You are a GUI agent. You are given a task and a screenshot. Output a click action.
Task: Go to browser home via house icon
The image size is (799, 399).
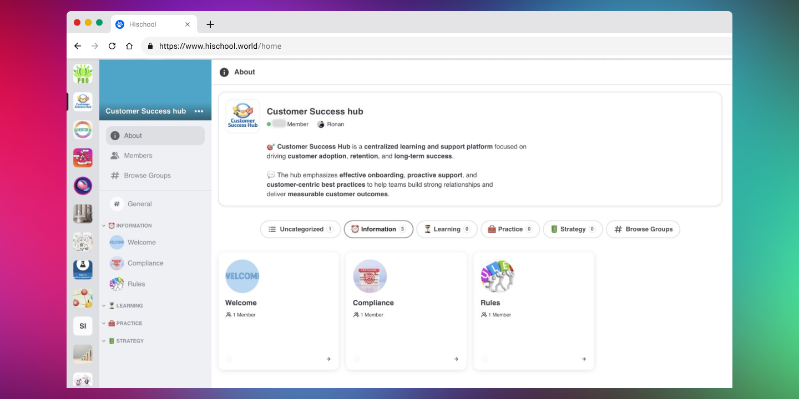coord(129,46)
